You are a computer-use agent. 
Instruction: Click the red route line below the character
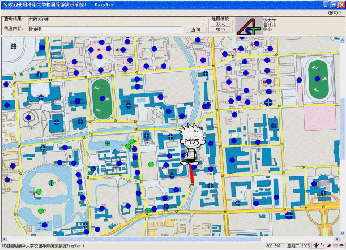click(193, 175)
